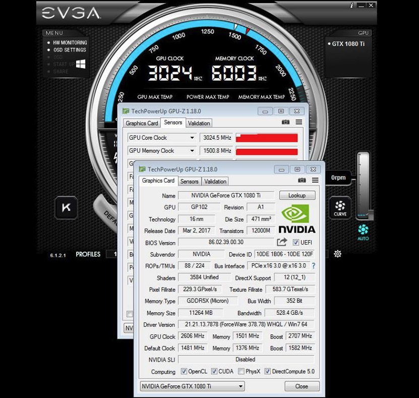Expand the GPU Core Clock dropdown

(x=192, y=138)
